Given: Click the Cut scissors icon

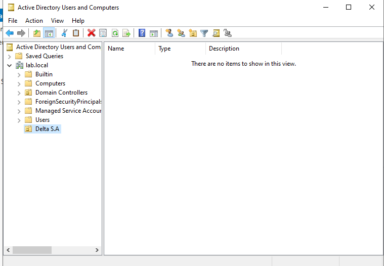Looking at the screenshot, I should 64,33.
